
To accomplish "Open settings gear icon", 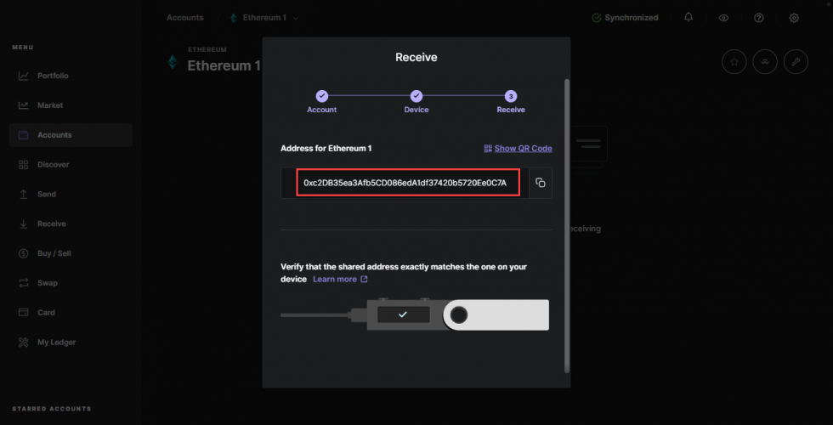I will pos(794,17).
